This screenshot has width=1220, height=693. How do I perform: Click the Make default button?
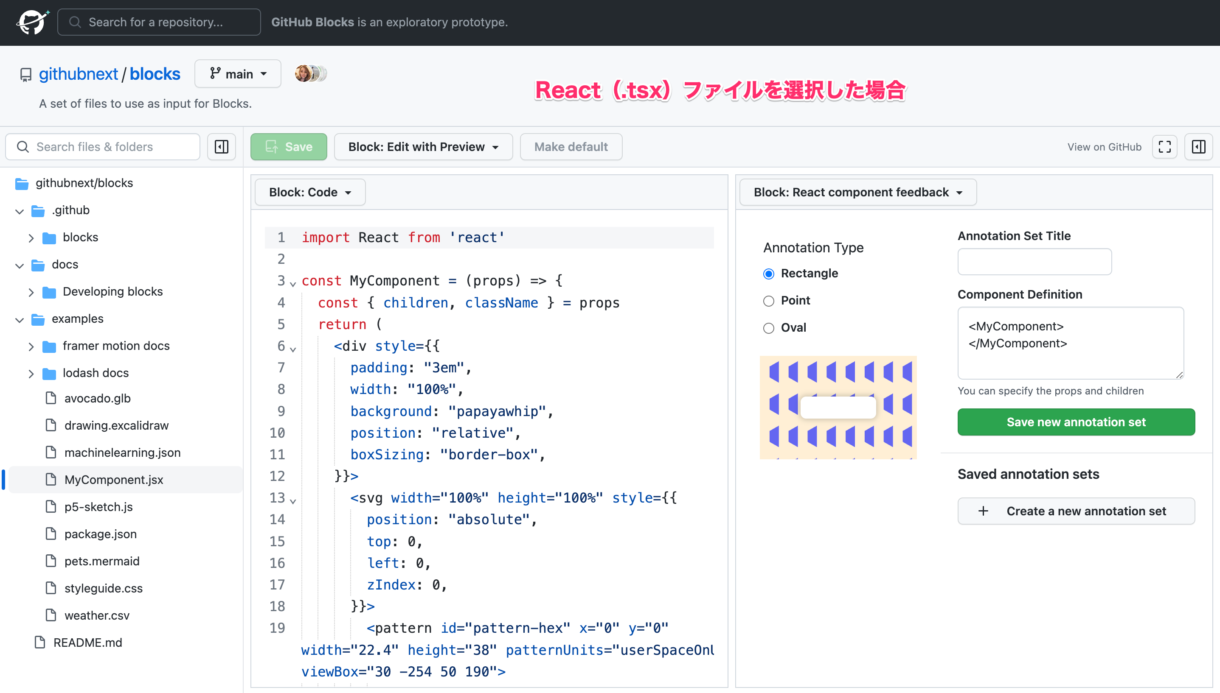click(571, 147)
